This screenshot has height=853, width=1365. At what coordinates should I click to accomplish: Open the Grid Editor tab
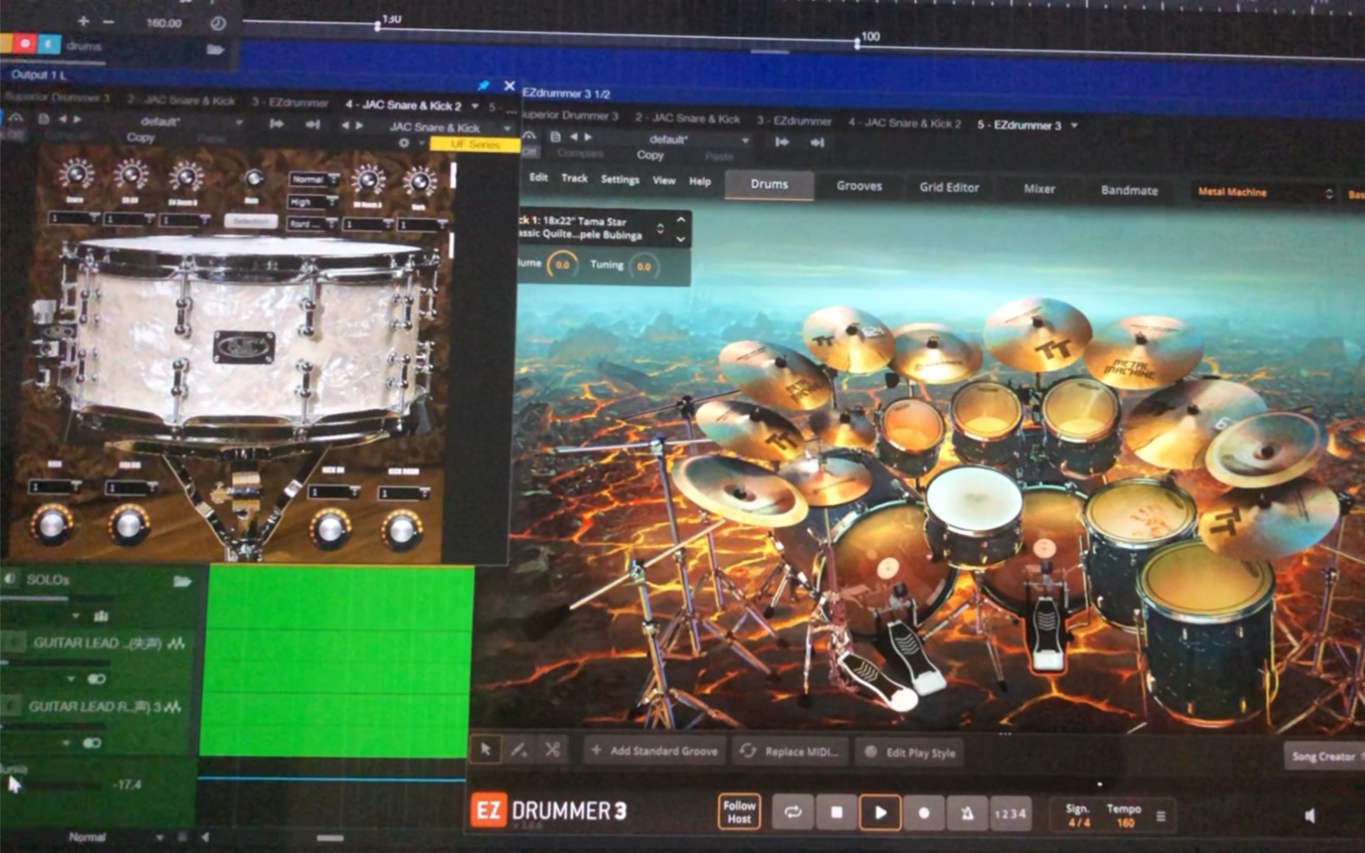coord(949,187)
